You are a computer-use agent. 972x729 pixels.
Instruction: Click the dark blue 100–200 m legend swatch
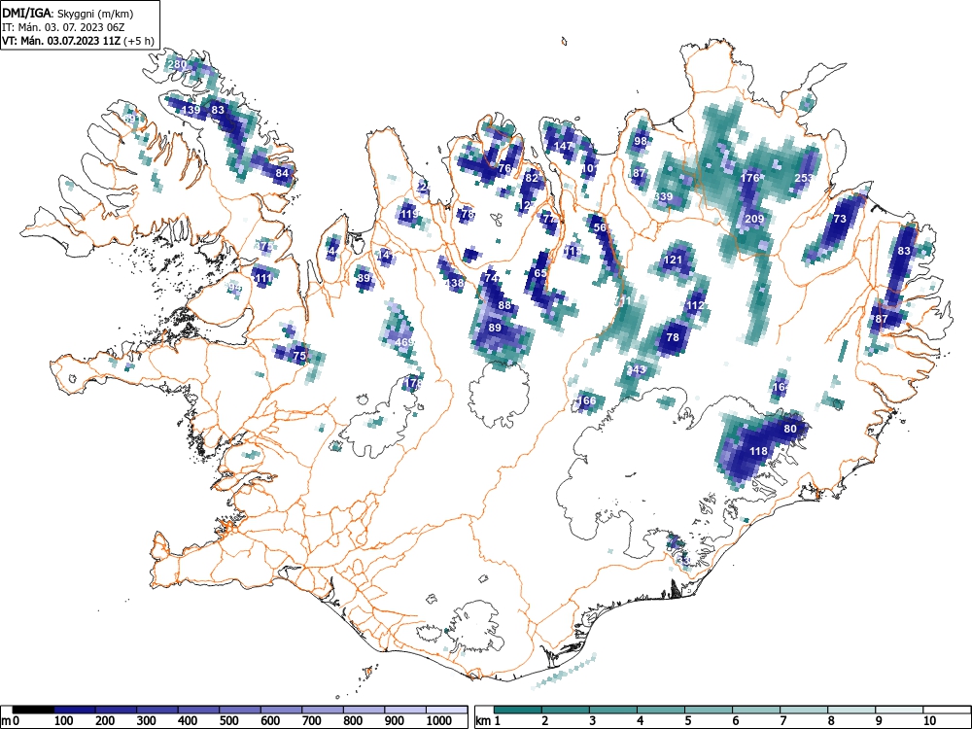[75, 710]
